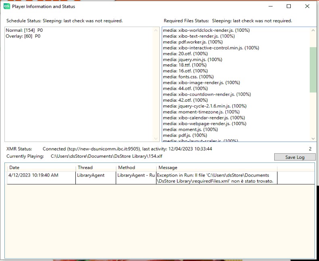
Task: Select 'media: 20.otf' row
Action: coord(186,54)
